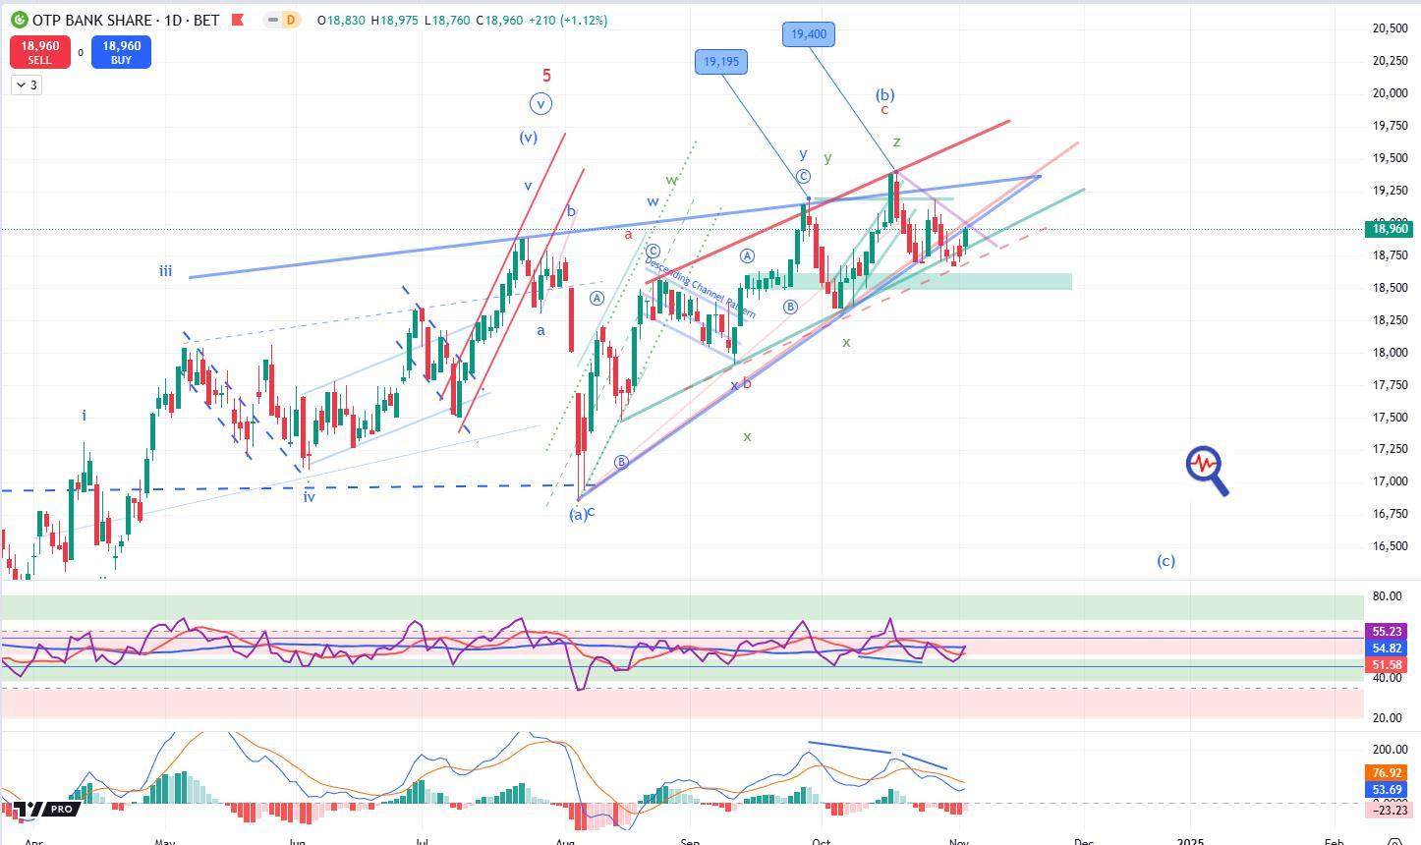Click the red flag icon beside BET
This screenshot has width=1421, height=845.
tap(236, 20)
